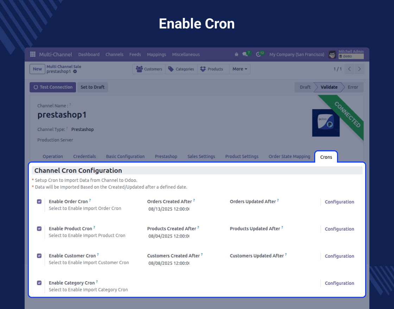Switch to Order State Mapping tab
The height and width of the screenshot is (309, 394).
coord(290,156)
